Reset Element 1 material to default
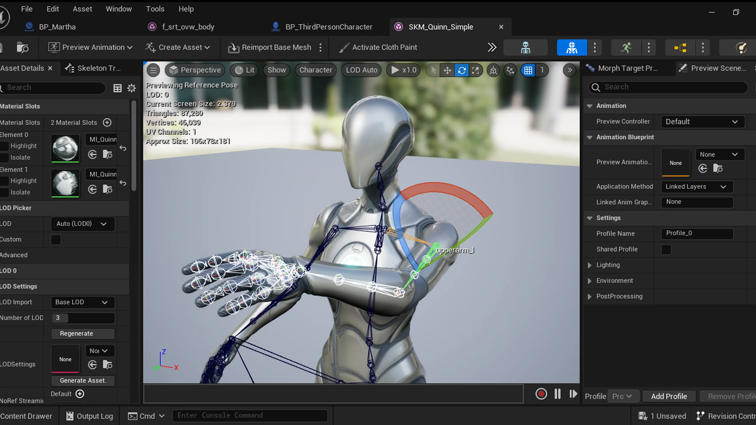Screen dimensions: 756x425 click(123, 183)
